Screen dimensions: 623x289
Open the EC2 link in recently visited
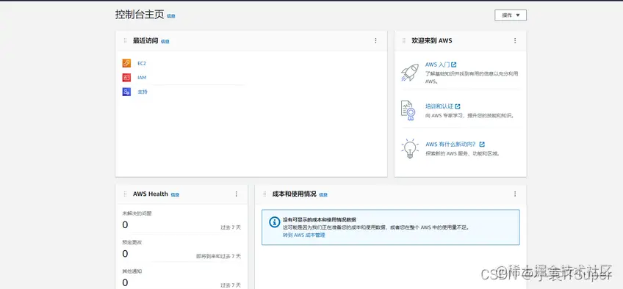[142, 63]
